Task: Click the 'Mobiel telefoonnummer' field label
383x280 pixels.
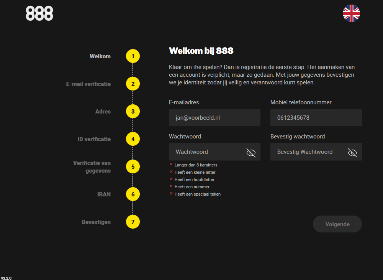Action: pos(301,102)
